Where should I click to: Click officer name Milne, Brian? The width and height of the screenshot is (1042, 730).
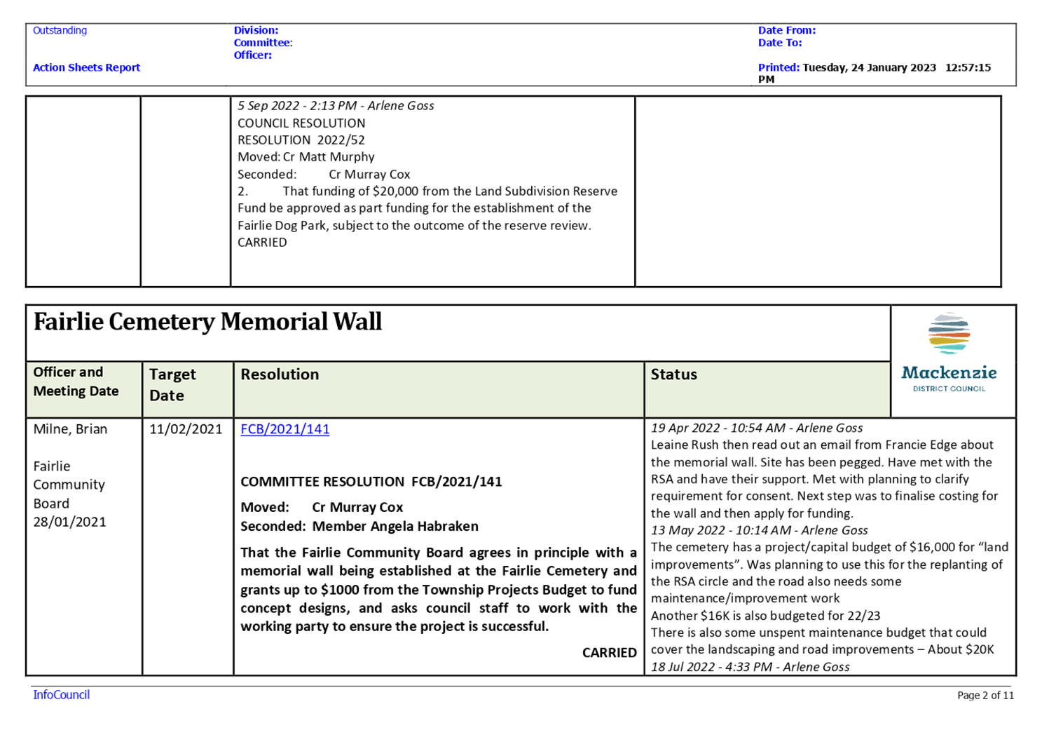[x=69, y=428]
